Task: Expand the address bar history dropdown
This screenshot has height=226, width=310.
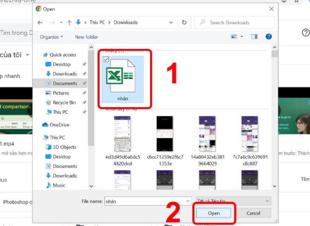Action: 171,22
